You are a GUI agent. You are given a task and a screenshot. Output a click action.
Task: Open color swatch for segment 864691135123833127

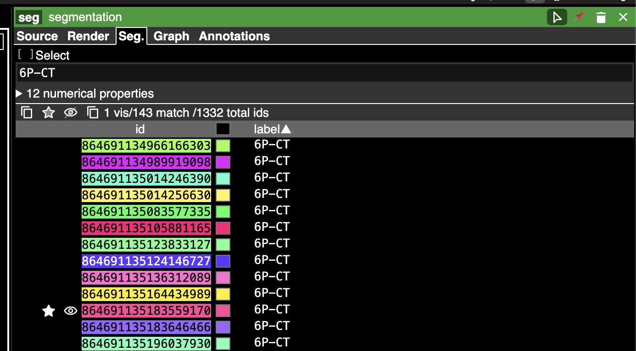click(223, 245)
